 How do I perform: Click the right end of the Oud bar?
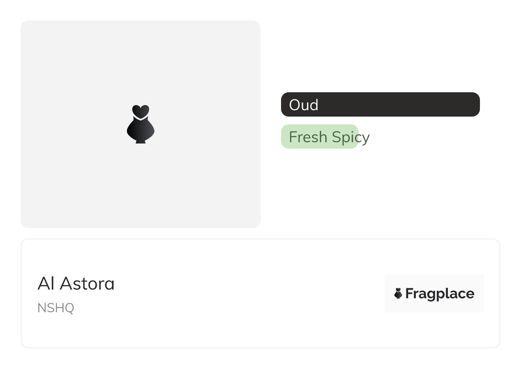click(x=473, y=104)
